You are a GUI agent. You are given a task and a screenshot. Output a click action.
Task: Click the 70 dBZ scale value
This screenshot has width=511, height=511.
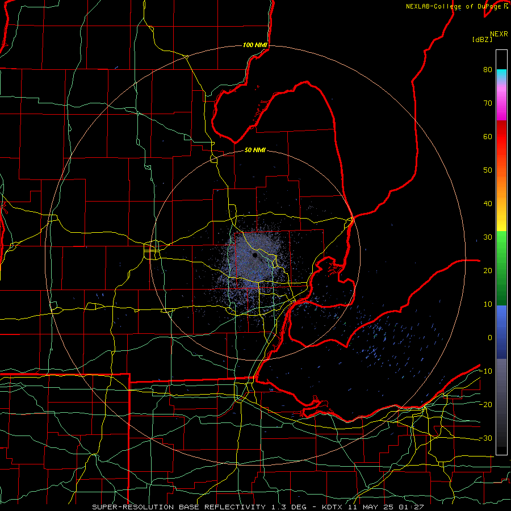[x=488, y=103]
